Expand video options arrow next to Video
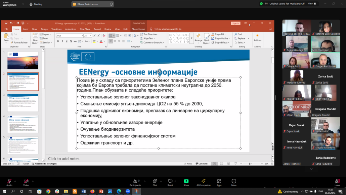 point(33,181)
